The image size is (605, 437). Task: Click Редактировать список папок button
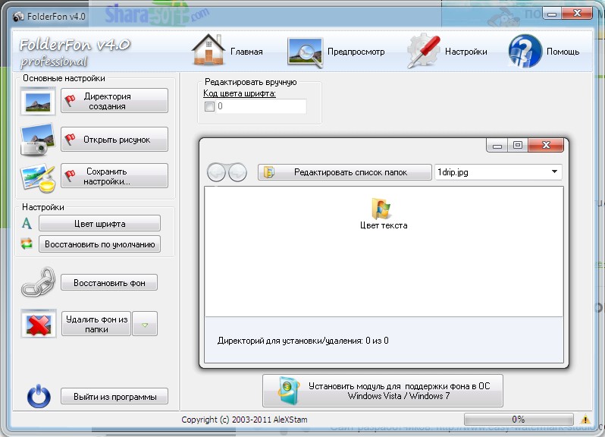(x=344, y=172)
